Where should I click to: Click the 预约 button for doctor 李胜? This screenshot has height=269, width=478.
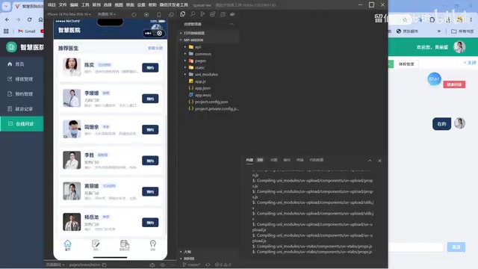click(x=150, y=161)
